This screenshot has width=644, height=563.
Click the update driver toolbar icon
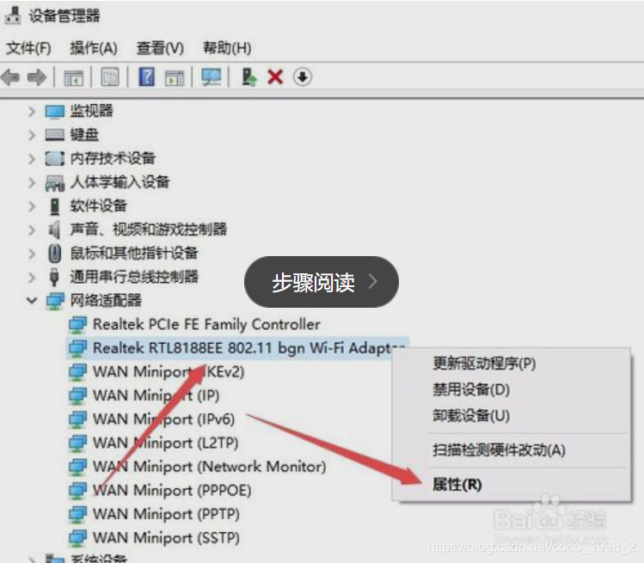tap(248, 76)
